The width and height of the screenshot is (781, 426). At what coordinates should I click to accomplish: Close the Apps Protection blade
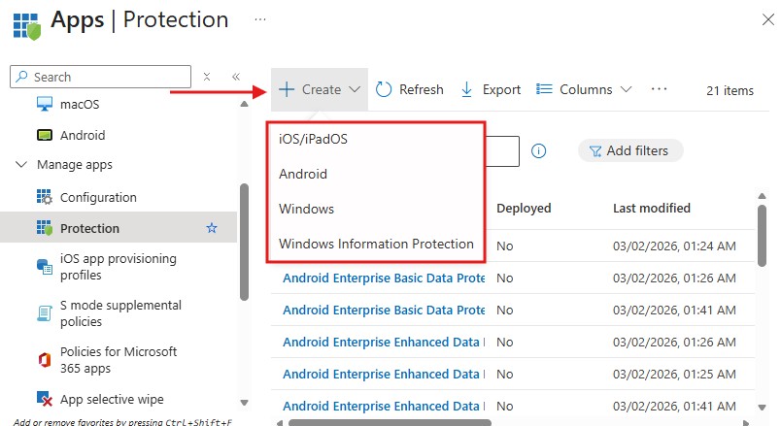[x=768, y=20]
